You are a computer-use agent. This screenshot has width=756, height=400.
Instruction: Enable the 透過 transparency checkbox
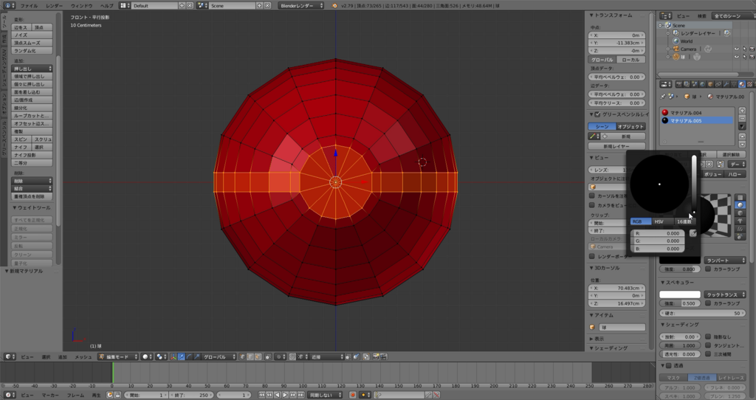coord(669,365)
